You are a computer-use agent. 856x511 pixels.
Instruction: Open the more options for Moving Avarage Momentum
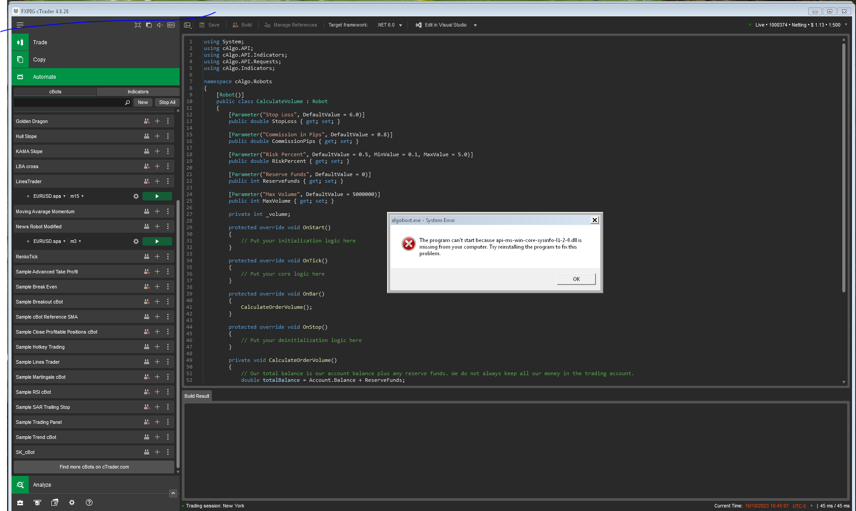click(x=168, y=211)
